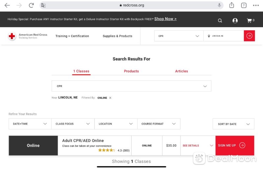Click the SIGN ME UP button
Image resolution: width=263 pixels, height=169 pixels.
(x=235, y=146)
